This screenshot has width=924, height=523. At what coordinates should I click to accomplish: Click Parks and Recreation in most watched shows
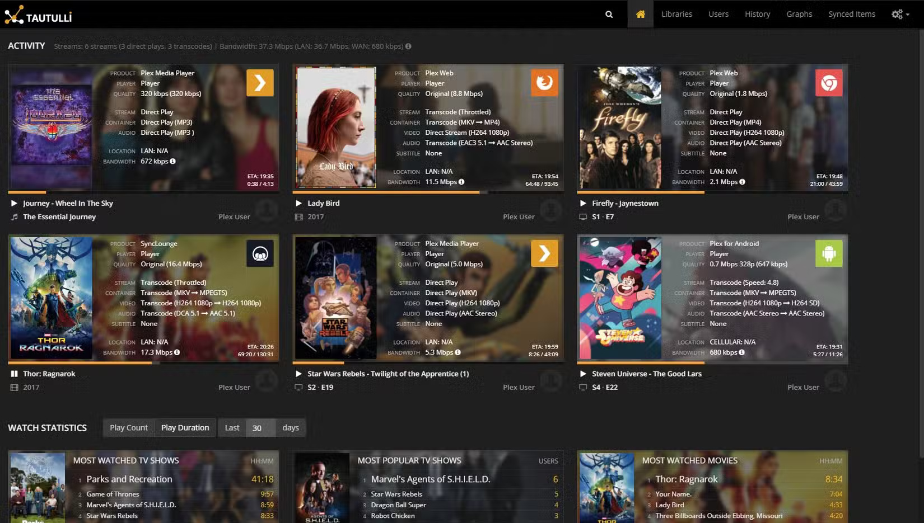click(x=129, y=479)
